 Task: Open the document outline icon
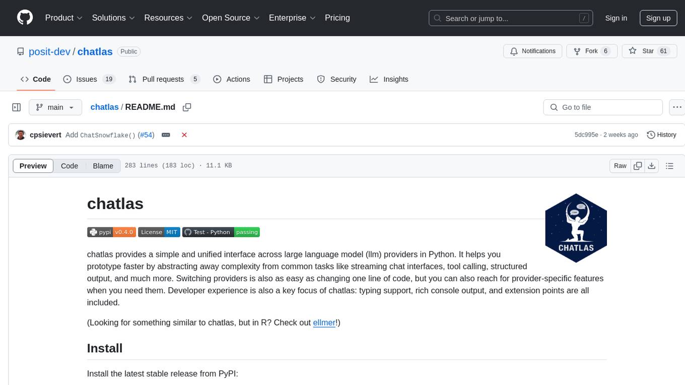pyautogui.click(x=669, y=166)
